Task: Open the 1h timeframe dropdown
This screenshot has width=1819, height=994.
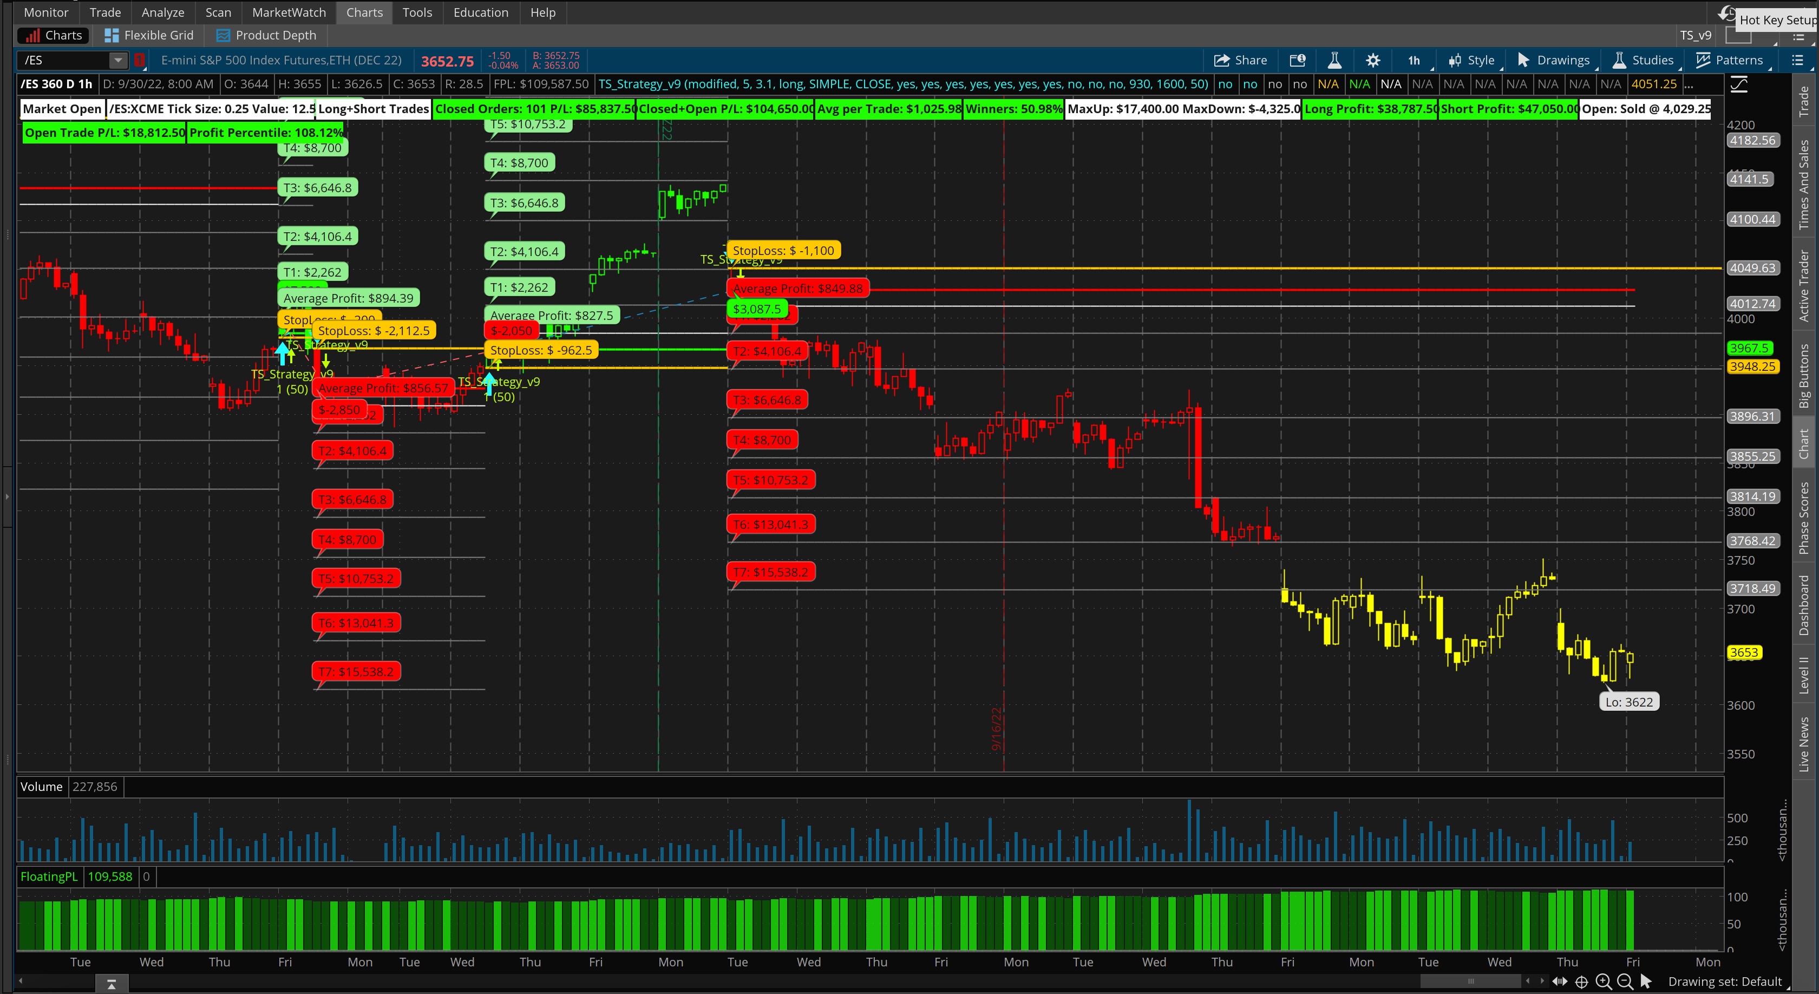Action: point(1415,61)
